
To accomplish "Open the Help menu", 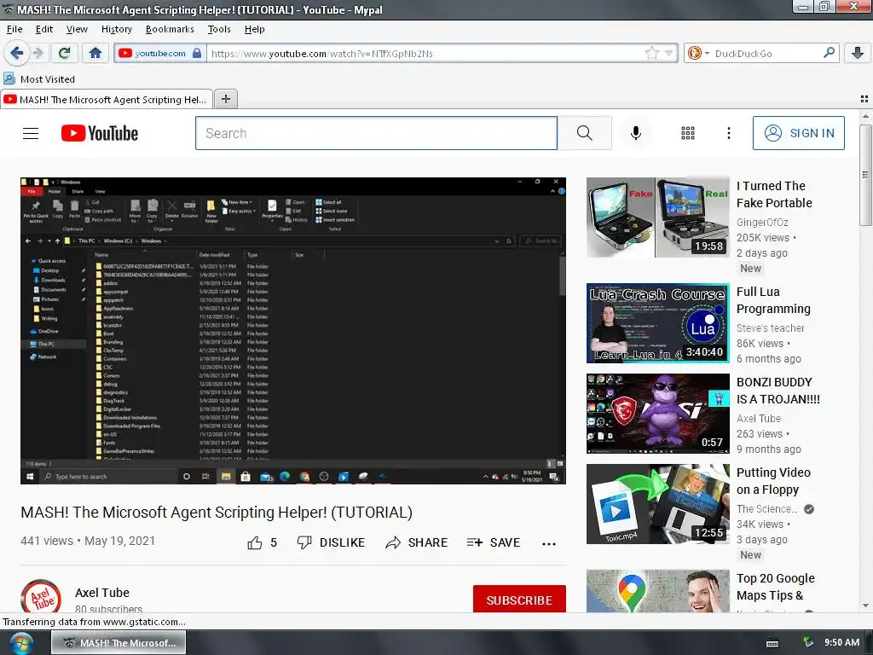I will (x=254, y=29).
